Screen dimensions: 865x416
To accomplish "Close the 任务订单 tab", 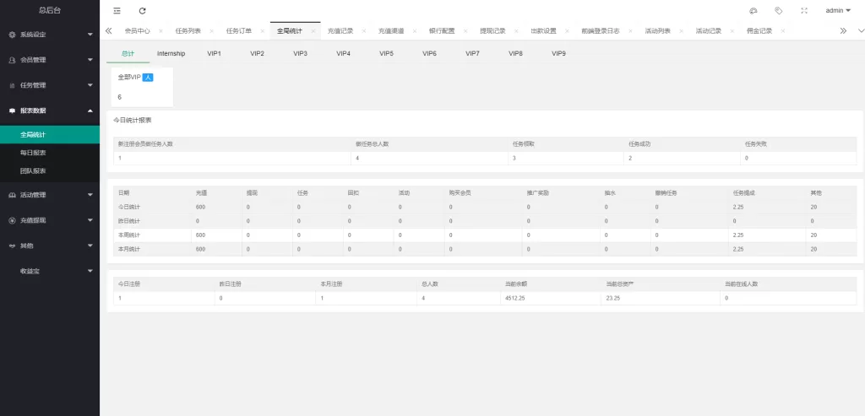I will coord(263,31).
